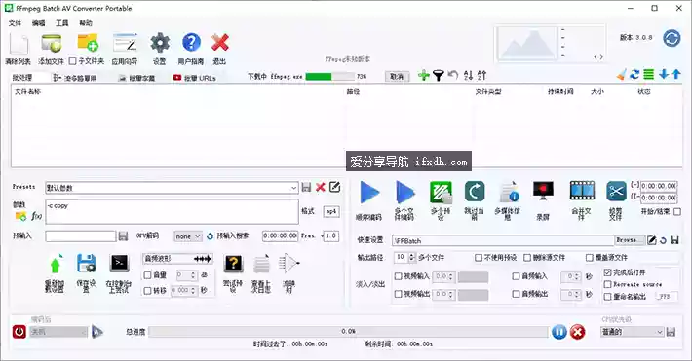Screen dimensions: 692x361
Task: Sort list ascending A-Z icon
Action: pos(468,75)
